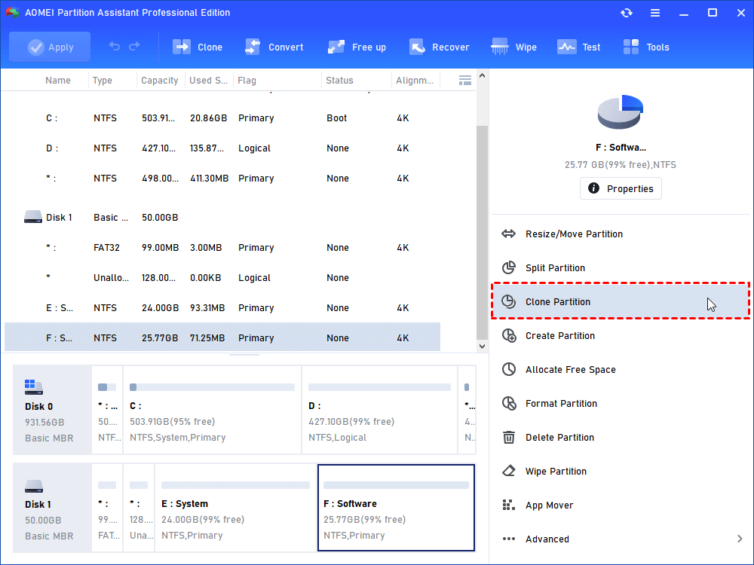
Task: Click the Create Partition plus icon
Action: coord(509,335)
